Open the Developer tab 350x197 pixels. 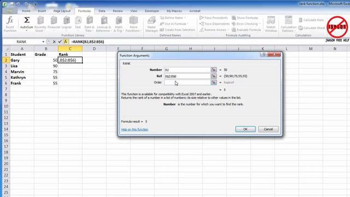pos(152,11)
